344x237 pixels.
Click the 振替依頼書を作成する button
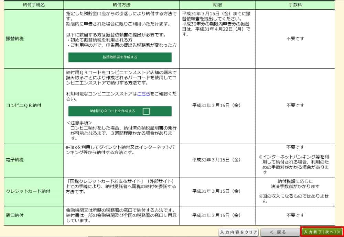tap(120, 57)
